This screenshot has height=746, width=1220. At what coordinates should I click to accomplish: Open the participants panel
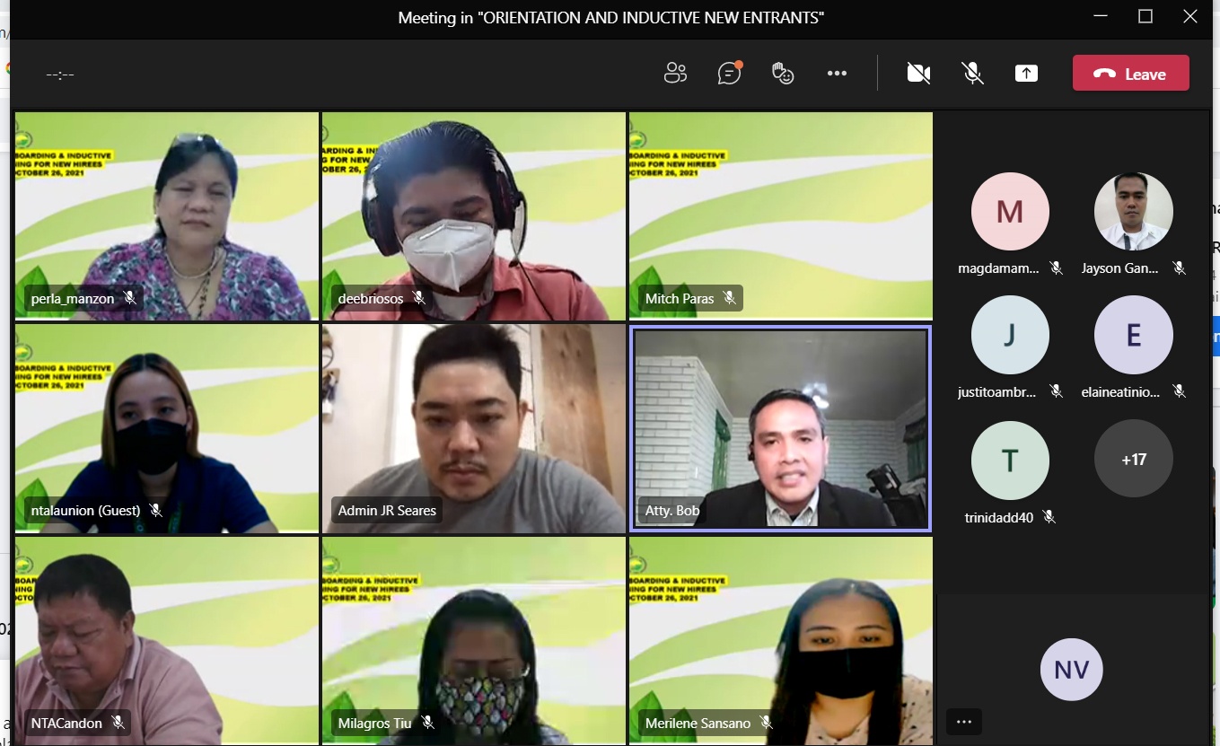pos(675,74)
